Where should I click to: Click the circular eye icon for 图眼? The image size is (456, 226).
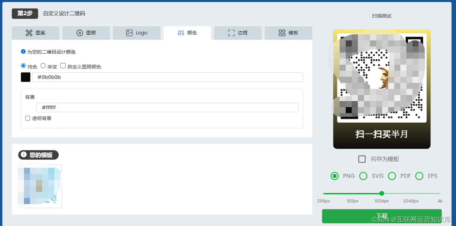[80, 33]
